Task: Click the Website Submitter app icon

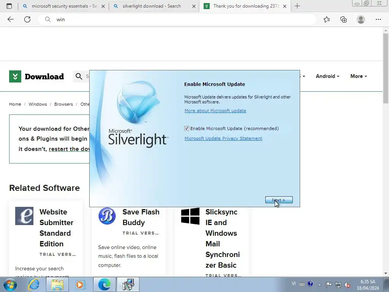Action: pyautogui.click(x=24, y=216)
